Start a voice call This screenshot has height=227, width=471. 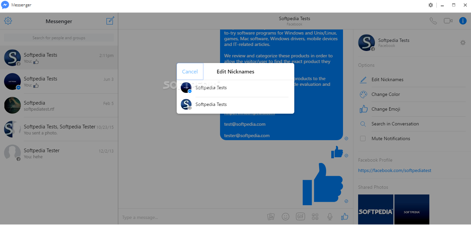tap(433, 21)
